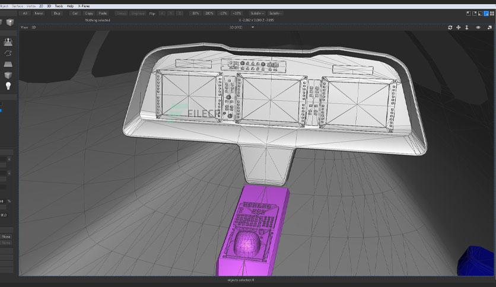
Task: Open the 3D menu in the viewport header
Action: [34, 27]
